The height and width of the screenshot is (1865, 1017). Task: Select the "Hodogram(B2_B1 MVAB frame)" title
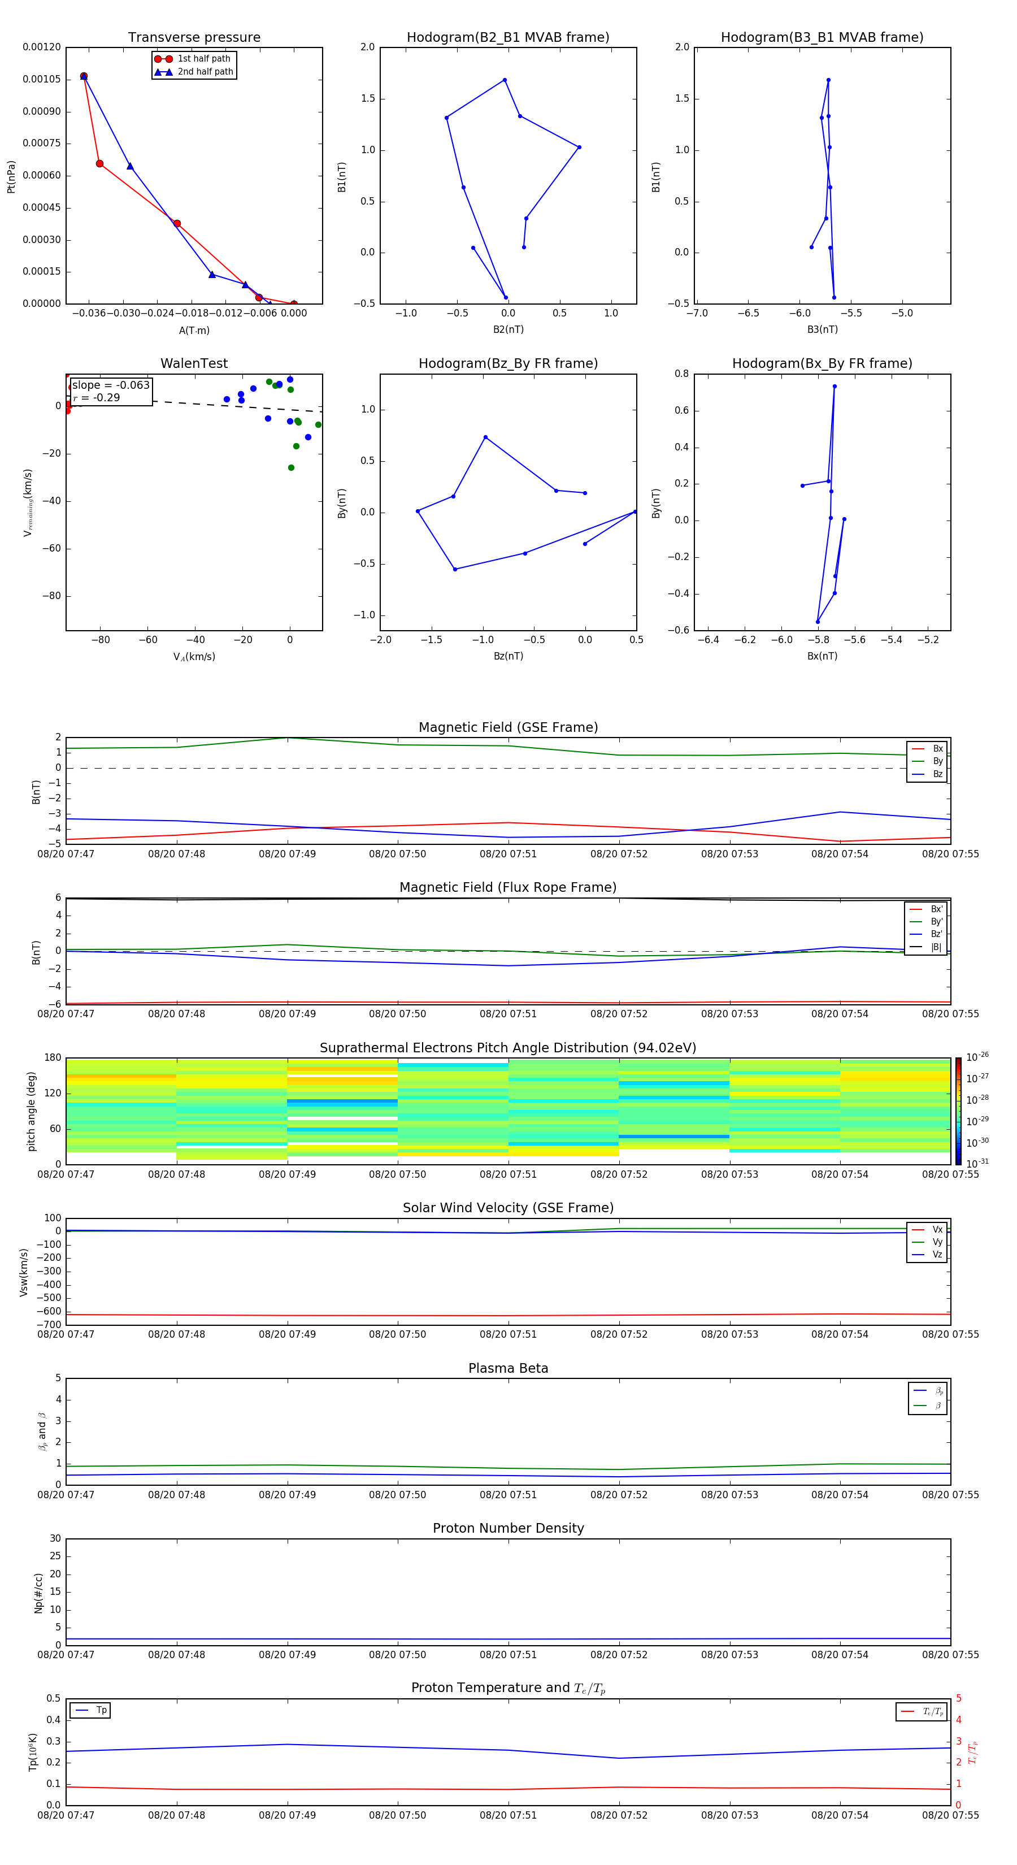pos(508,38)
